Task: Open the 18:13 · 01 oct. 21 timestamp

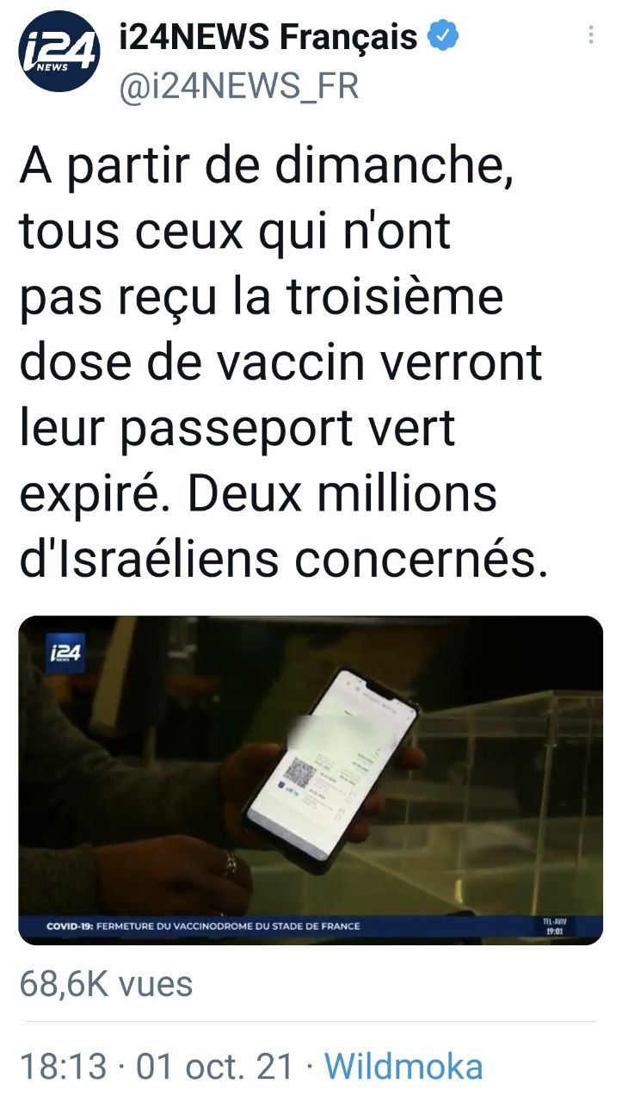Action: click(x=156, y=1067)
